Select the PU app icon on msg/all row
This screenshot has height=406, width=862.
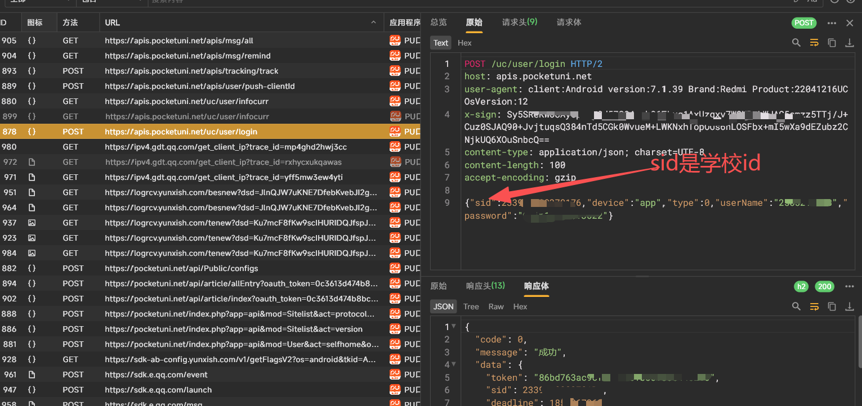tap(395, 40)
